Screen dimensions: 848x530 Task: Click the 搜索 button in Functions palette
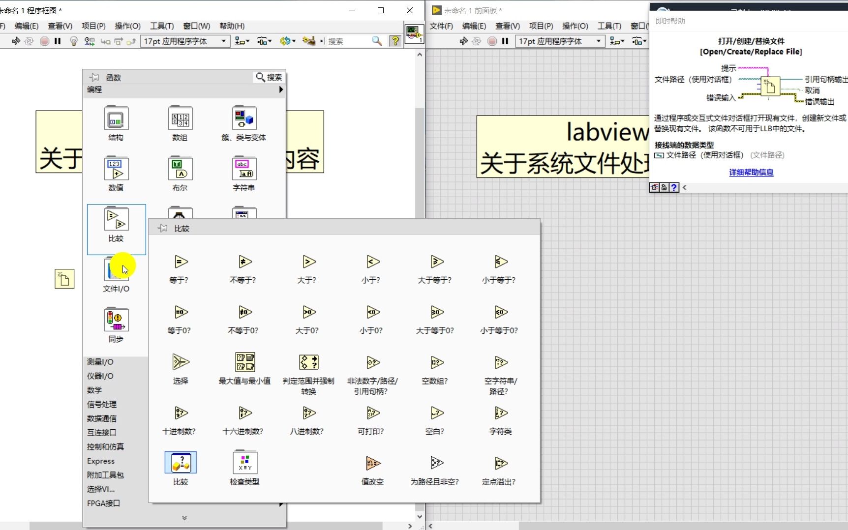coord(268,77)
